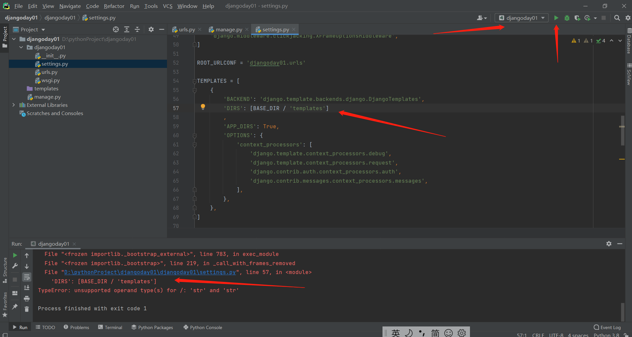This screenshot has height=337, width=632.
Task: Open the Navigate menu
Action: click(x=70, y=6)
